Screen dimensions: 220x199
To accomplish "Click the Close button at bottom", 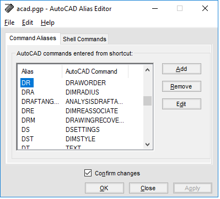I will click(148, 188).
